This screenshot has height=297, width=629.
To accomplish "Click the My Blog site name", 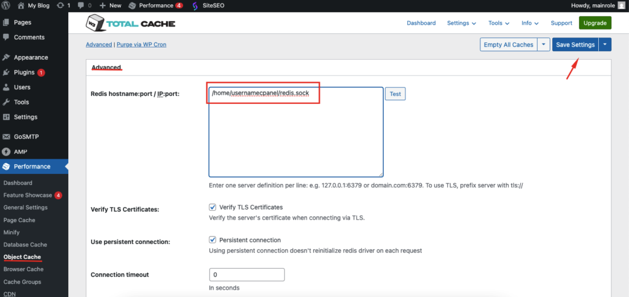I will pos(39,6).
